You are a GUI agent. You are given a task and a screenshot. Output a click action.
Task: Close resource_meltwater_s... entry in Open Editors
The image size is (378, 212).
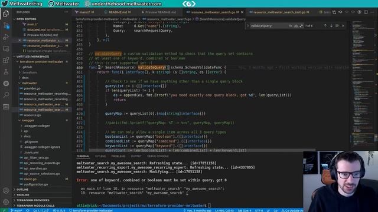[x=19, y=41]
